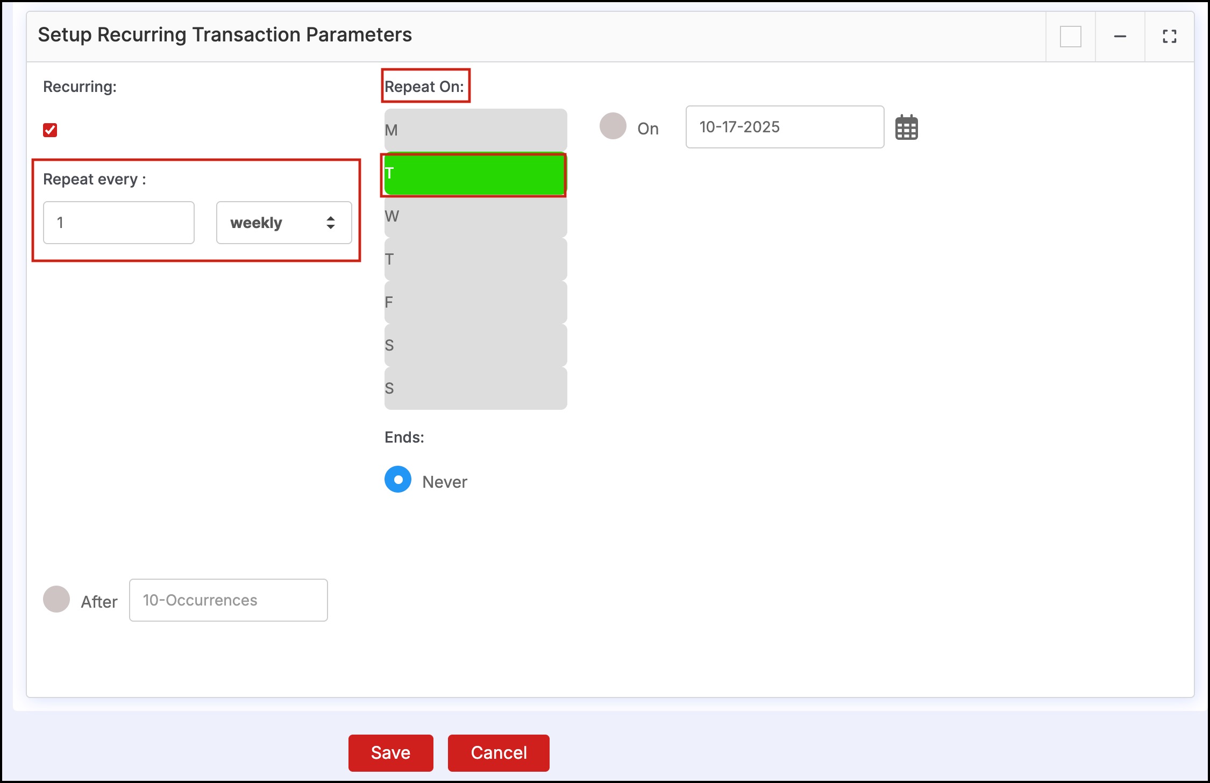Toggle Monday in Repeat On list
Screen dimensions: 1210x783
tap(475, 130)
